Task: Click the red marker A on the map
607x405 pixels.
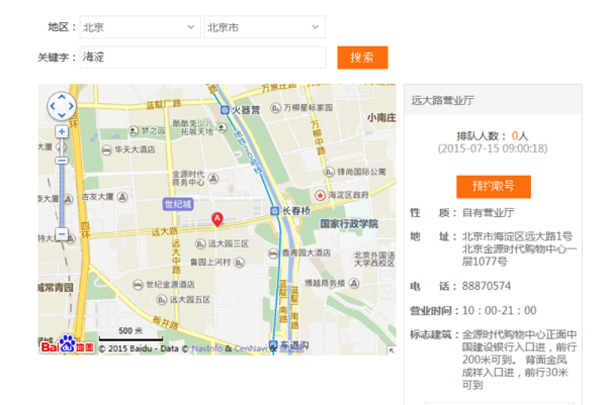Action: (x=217, y=219)
